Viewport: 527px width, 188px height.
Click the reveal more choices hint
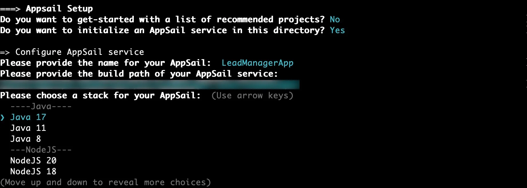tap(105, 182)
